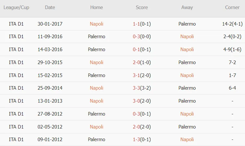This screenshot has height=146, width=245.
Task: Open the 1-3(0-1) score from 09-01-2012
Action: tap(142, 139)
